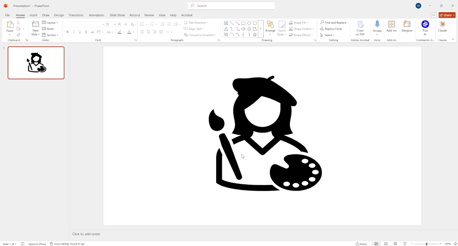This screenshot has height=246, width=458.
Task: Open the Layout dropdown
Action: point(50,23)
